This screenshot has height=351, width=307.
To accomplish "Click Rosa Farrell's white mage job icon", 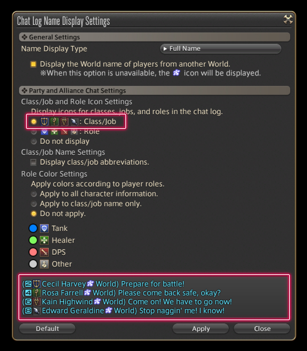I will 36,293.
